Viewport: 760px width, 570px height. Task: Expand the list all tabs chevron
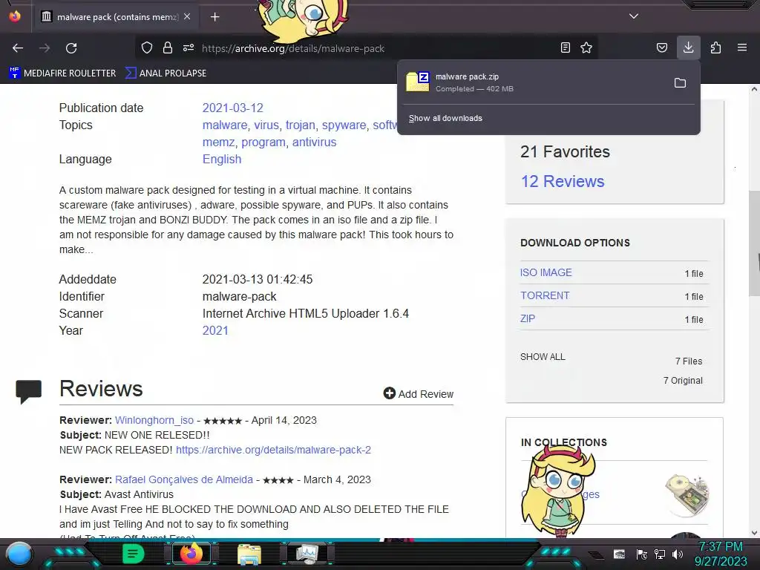(634, 16)
